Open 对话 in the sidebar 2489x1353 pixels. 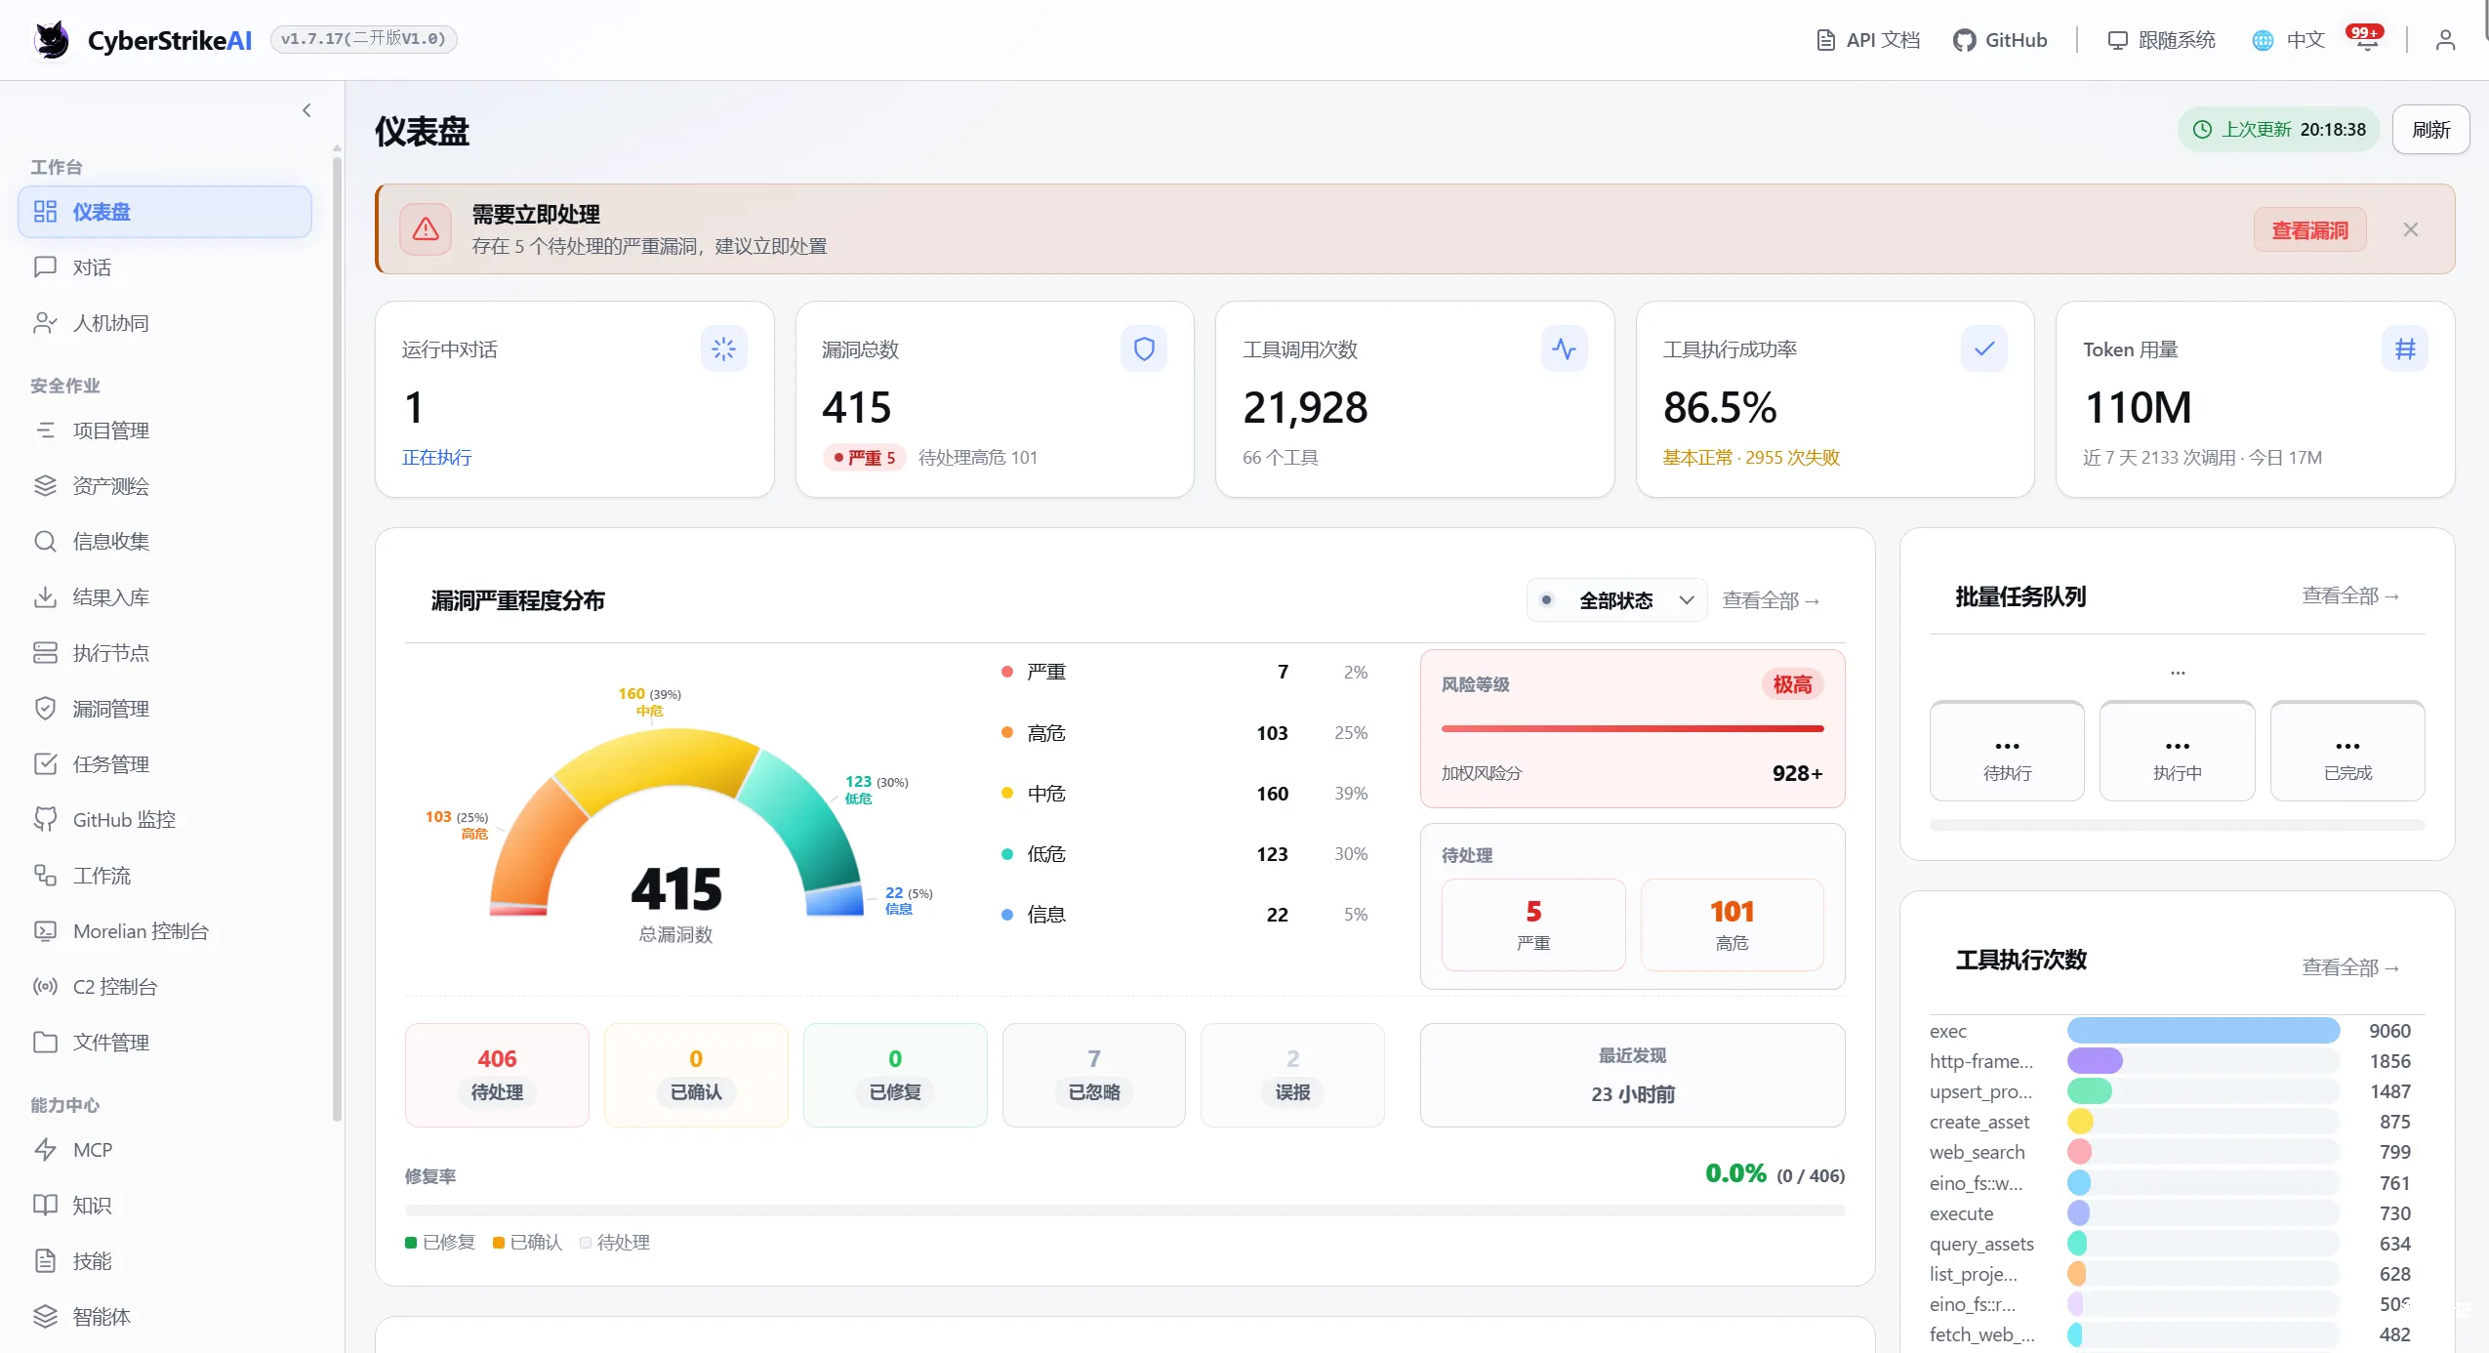[165, 267]
